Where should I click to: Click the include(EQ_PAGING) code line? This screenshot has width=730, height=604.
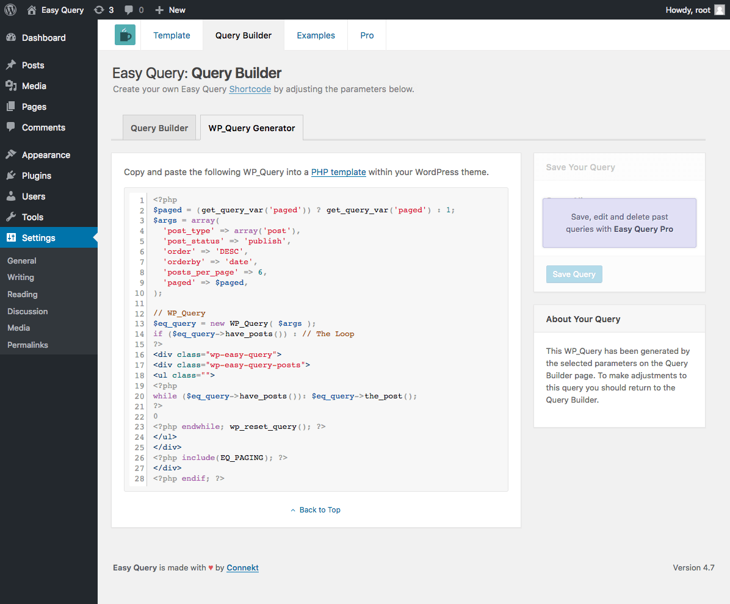click(220, 458)
